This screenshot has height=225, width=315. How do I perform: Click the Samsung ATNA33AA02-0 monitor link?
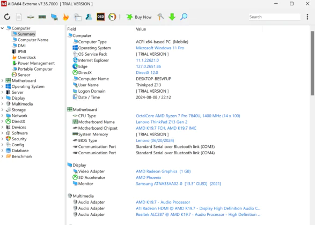(178, 184)
